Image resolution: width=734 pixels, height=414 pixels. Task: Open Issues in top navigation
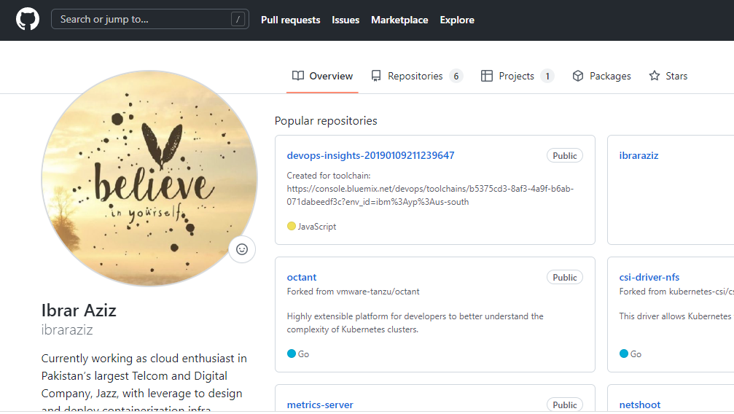tap(345, 20)
